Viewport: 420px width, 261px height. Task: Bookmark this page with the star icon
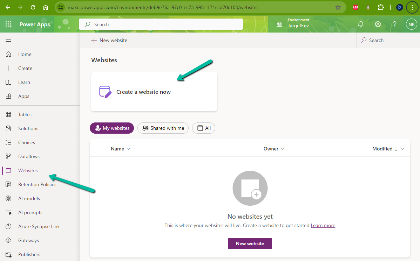pos(338,7)
